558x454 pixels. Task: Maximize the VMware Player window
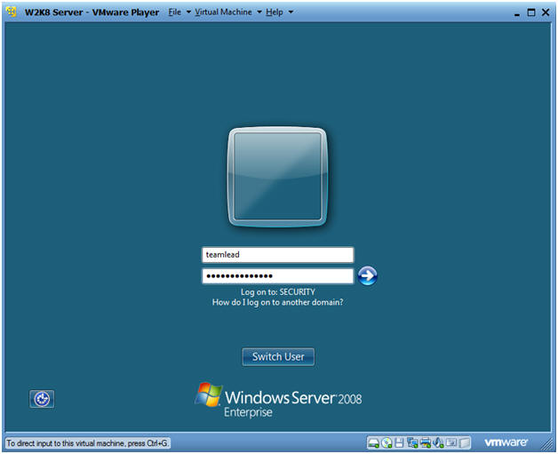pyautogui.click(x=531, y=12)
